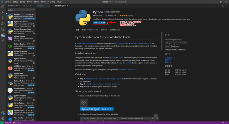Click the feedback icon in status bar
The image size is (229, 124).
coord(223,123)
